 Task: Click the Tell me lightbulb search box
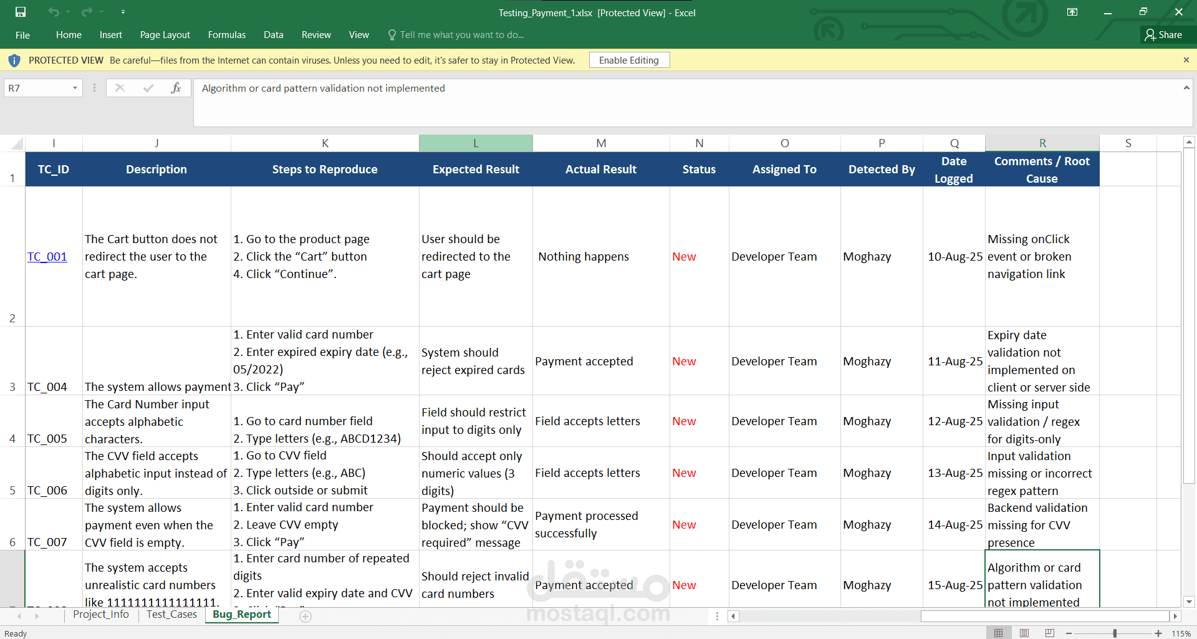(x=456, y=35)
